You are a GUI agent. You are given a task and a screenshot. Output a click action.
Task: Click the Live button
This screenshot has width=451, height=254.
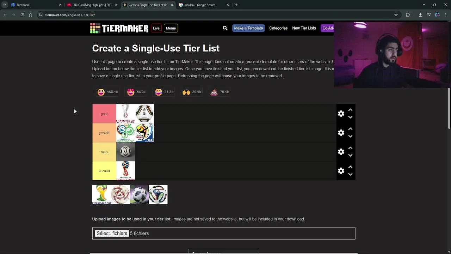(156, 28)
